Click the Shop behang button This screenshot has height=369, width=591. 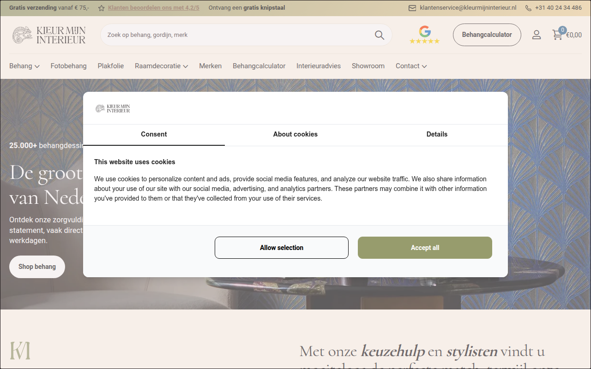click(x=37, y=267)
